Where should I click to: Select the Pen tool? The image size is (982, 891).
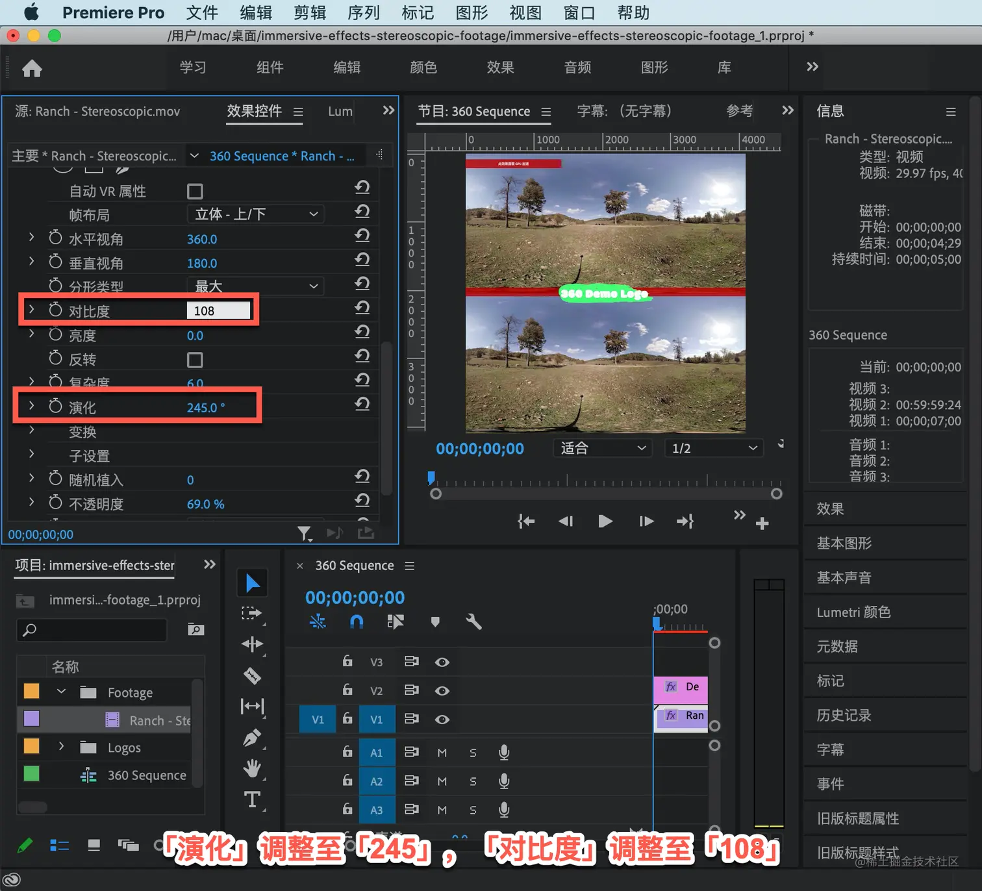pos(252,738)
